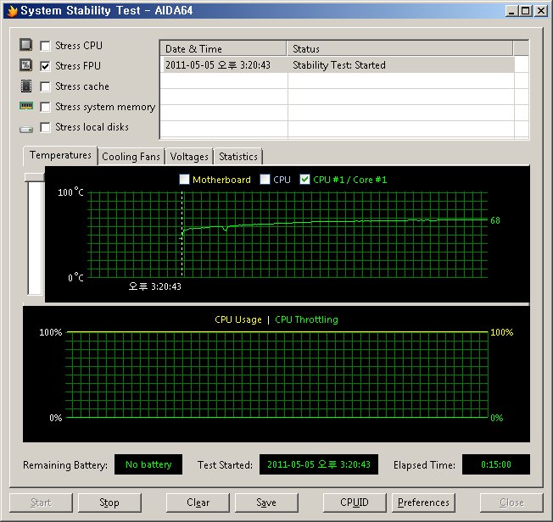Switch to the Temperatures tab
553x522 pixels.
[60, 155]
